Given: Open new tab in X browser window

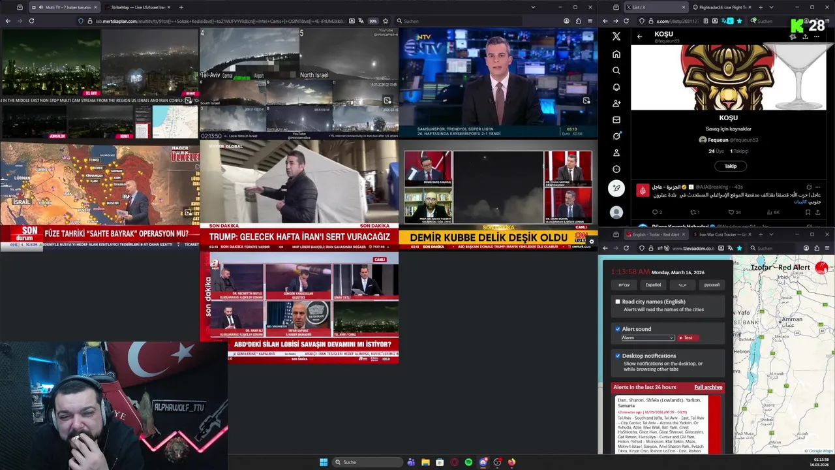Looking at the screenshot, I should 761,7.
